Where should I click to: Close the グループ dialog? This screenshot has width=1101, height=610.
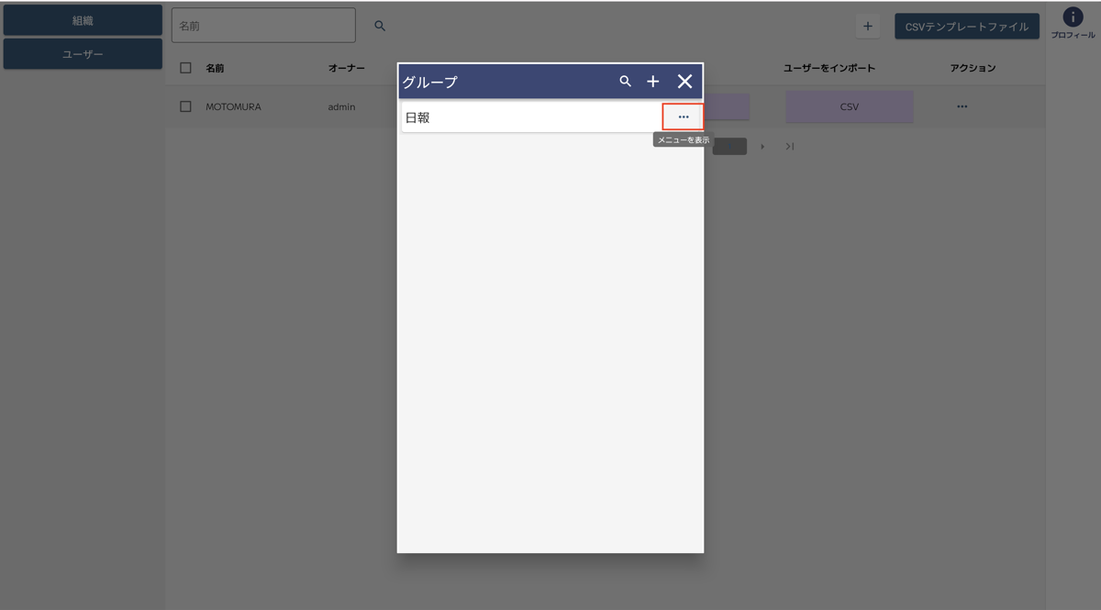684,82
